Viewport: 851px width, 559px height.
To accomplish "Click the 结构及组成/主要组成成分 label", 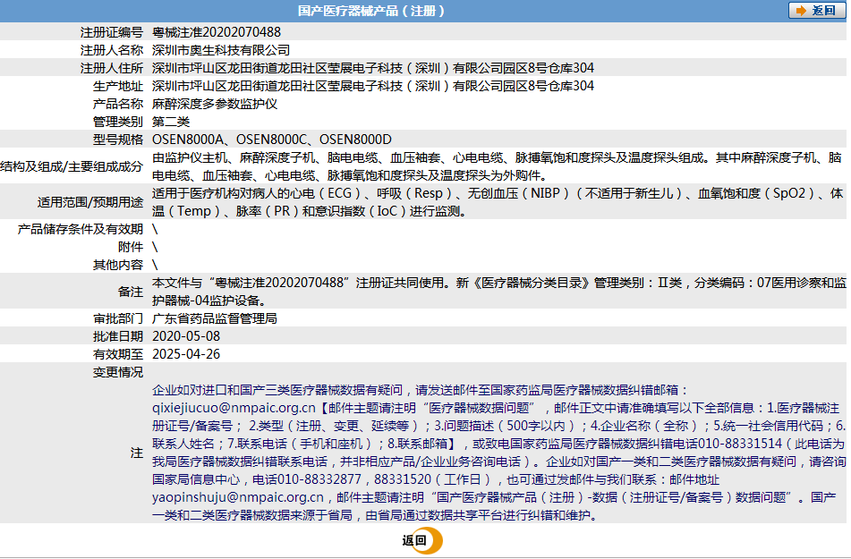I will (72, 166).
